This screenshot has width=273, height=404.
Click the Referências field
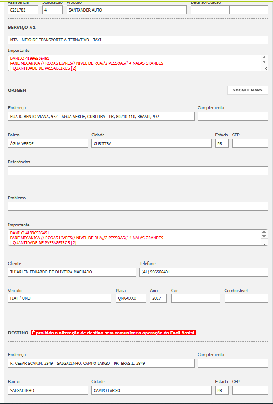pyautogui.click(x=138, y=171)
